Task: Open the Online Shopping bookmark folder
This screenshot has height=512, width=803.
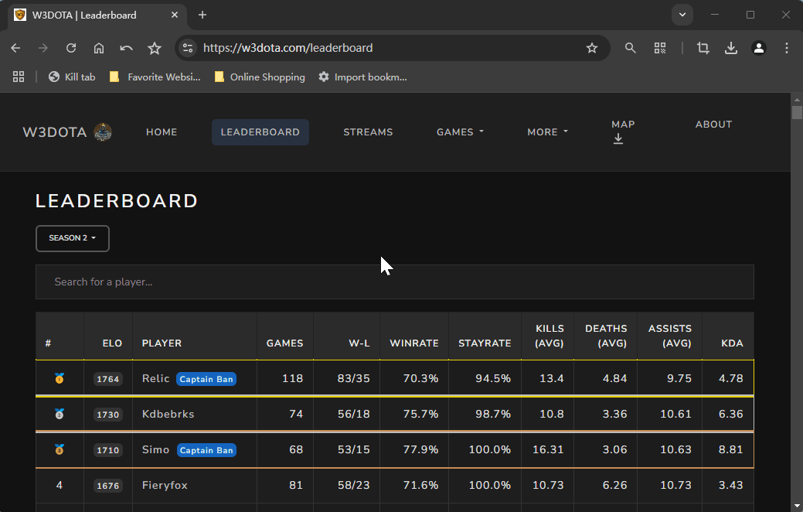Action: (260, 77)
